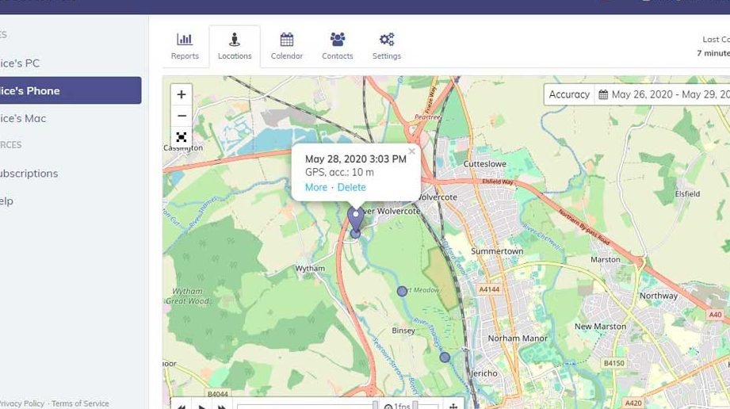Click the Locations person-pin icon

pos(235,40)
